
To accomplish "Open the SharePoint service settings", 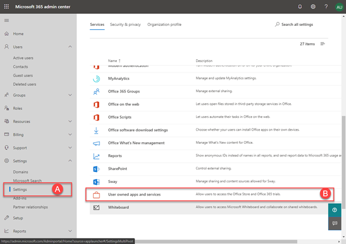I will (117, 169).
